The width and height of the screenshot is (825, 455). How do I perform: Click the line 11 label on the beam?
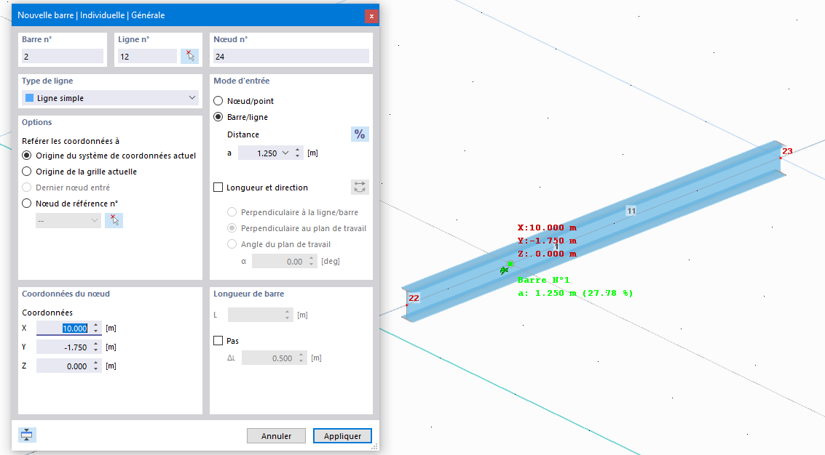click(x=631, y=211)
